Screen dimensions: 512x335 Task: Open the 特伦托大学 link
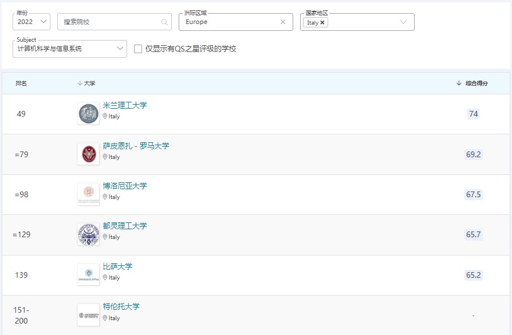point(121,306)
